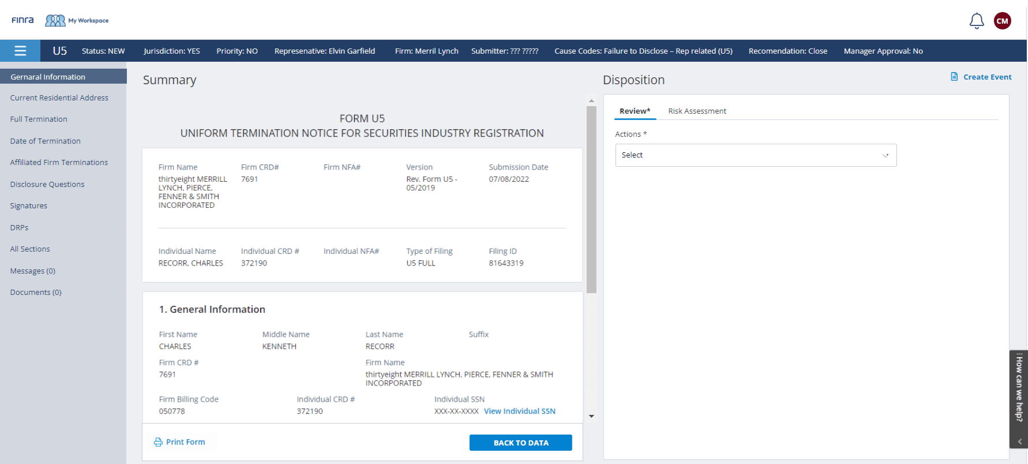Image resolution: width=1028 pixels, height=464 pixels.
Task: Open My Workspace people icon
Action: [55, 20]
